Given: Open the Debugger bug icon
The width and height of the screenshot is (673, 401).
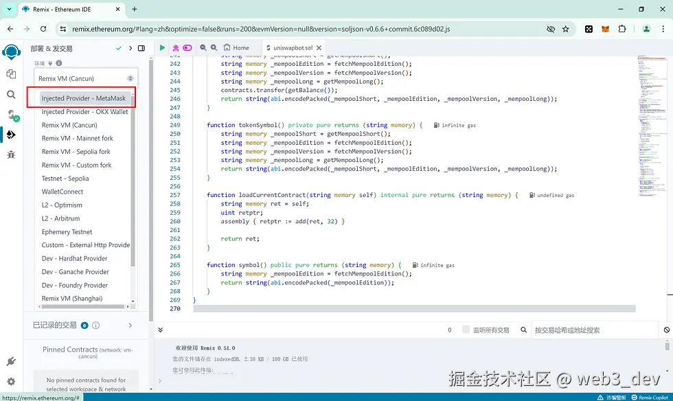Looking at the screenshot, I should click(11, 154).
